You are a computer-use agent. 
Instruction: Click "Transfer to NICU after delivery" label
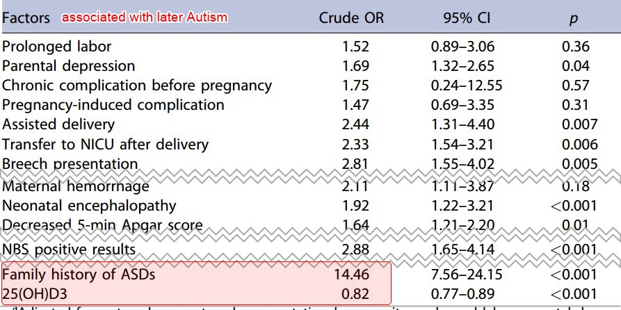tap(105, 145)
